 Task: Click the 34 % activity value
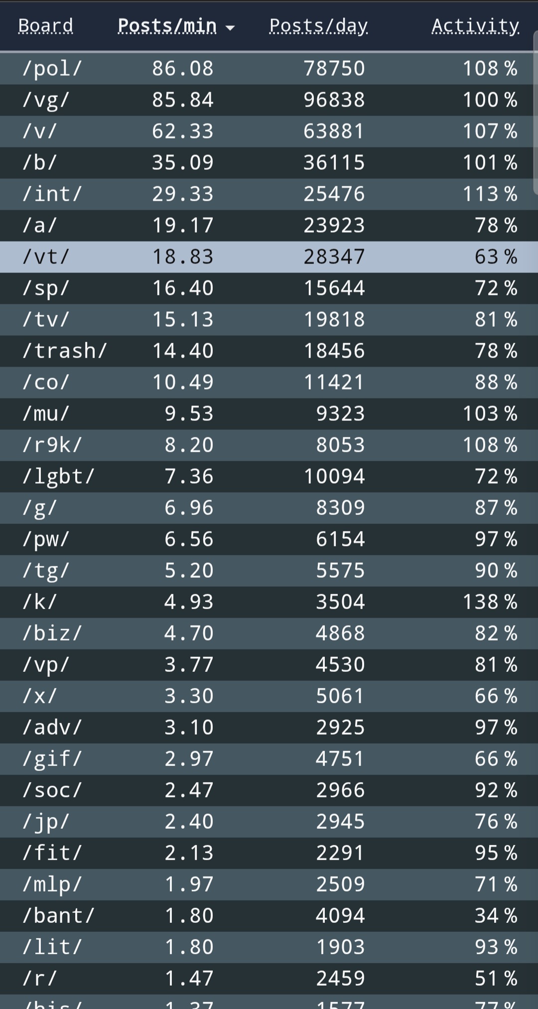496,915
